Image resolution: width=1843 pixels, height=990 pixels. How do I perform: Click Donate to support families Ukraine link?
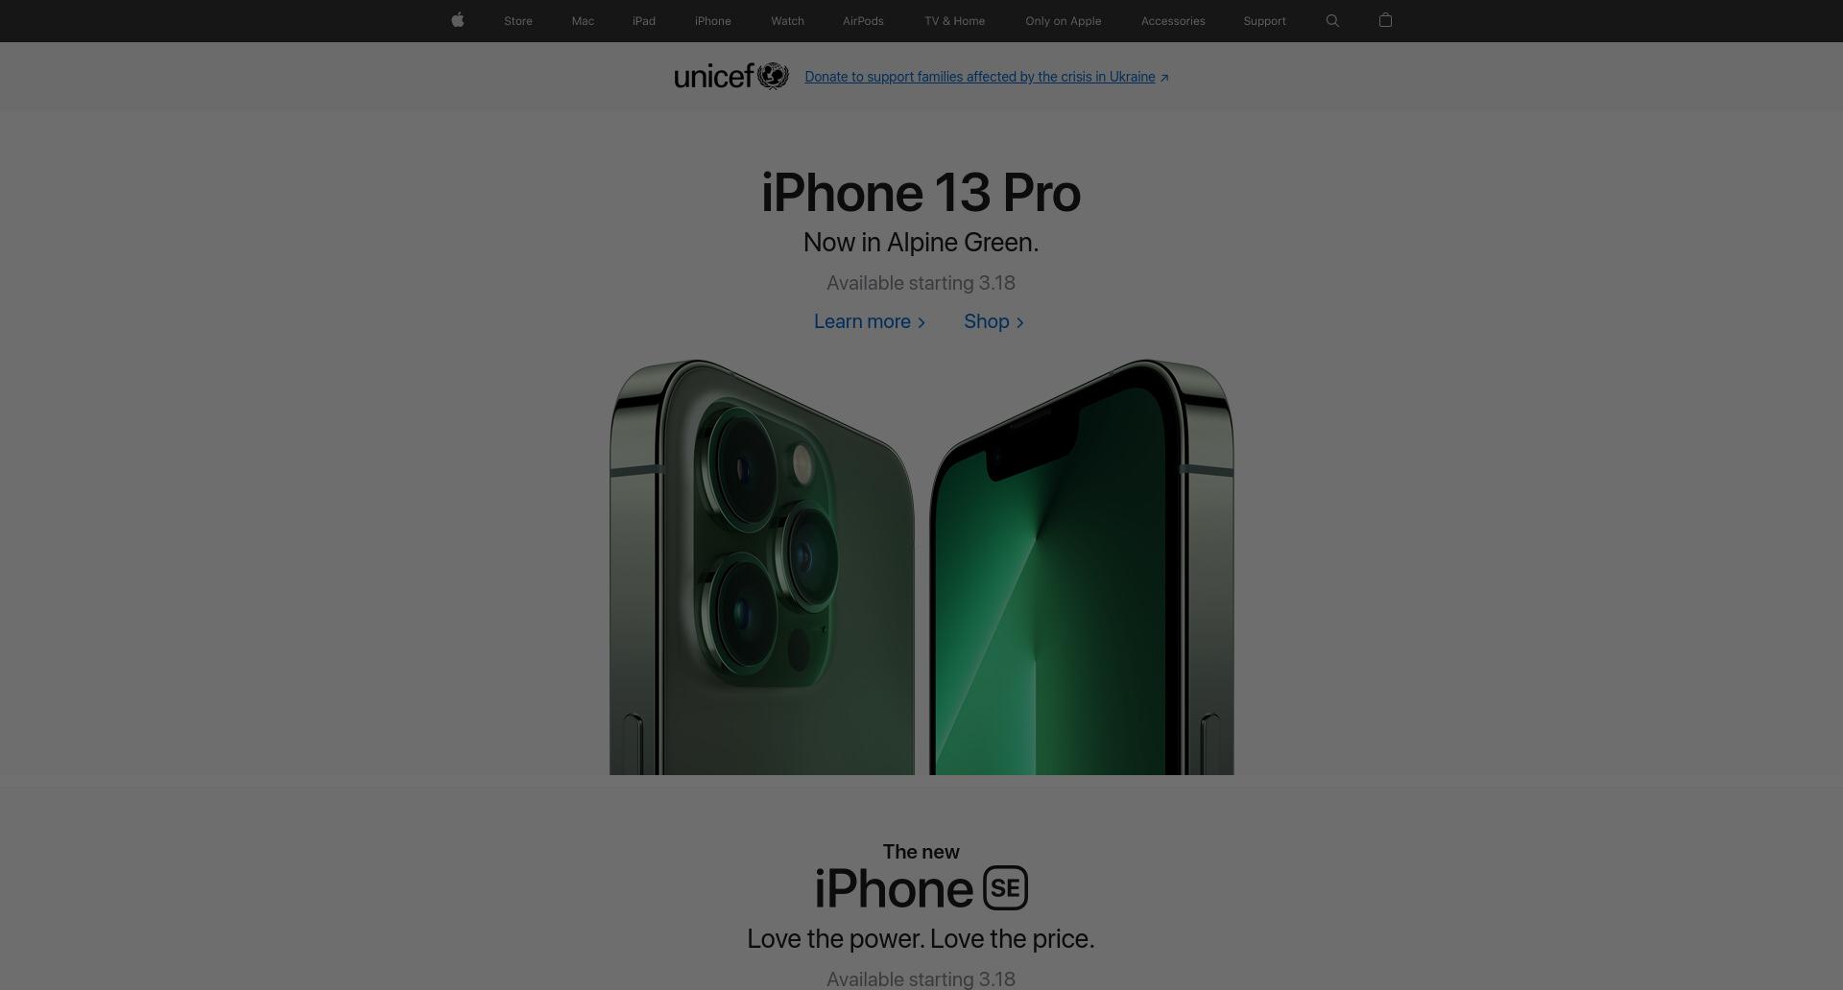980,77
